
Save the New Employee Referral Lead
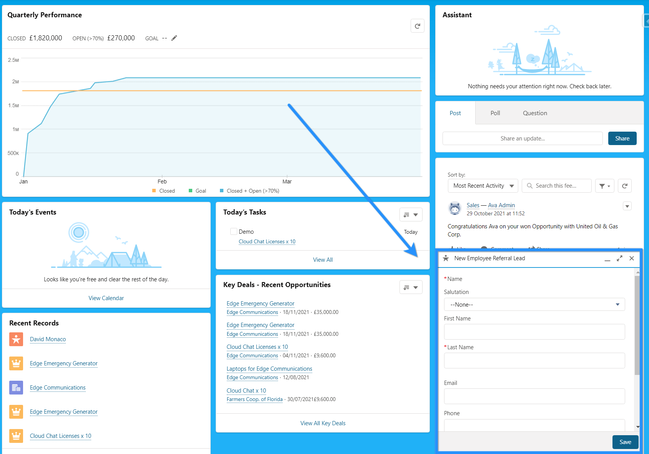(625, 442)
